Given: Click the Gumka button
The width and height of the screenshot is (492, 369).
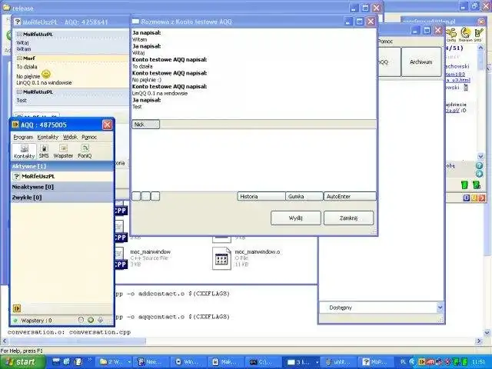Looking at the screenshot, I should point(304,197).
